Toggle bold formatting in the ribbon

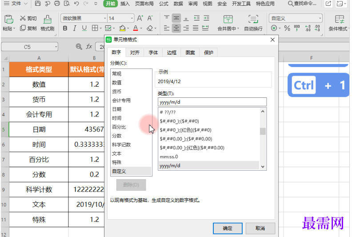coord(65,28)
